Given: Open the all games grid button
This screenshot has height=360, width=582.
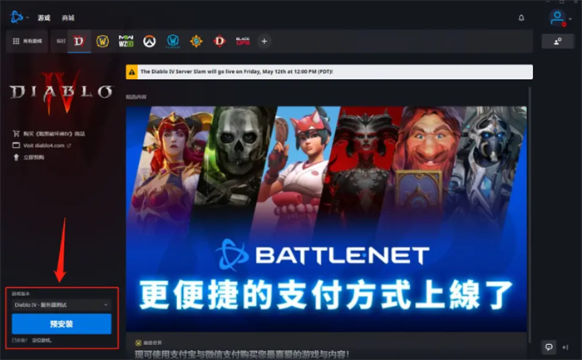Looking at the screenshot, I should [27, 42].
